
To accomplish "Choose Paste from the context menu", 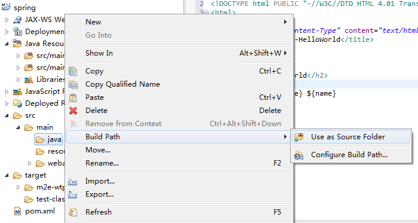I will (179, 97).
